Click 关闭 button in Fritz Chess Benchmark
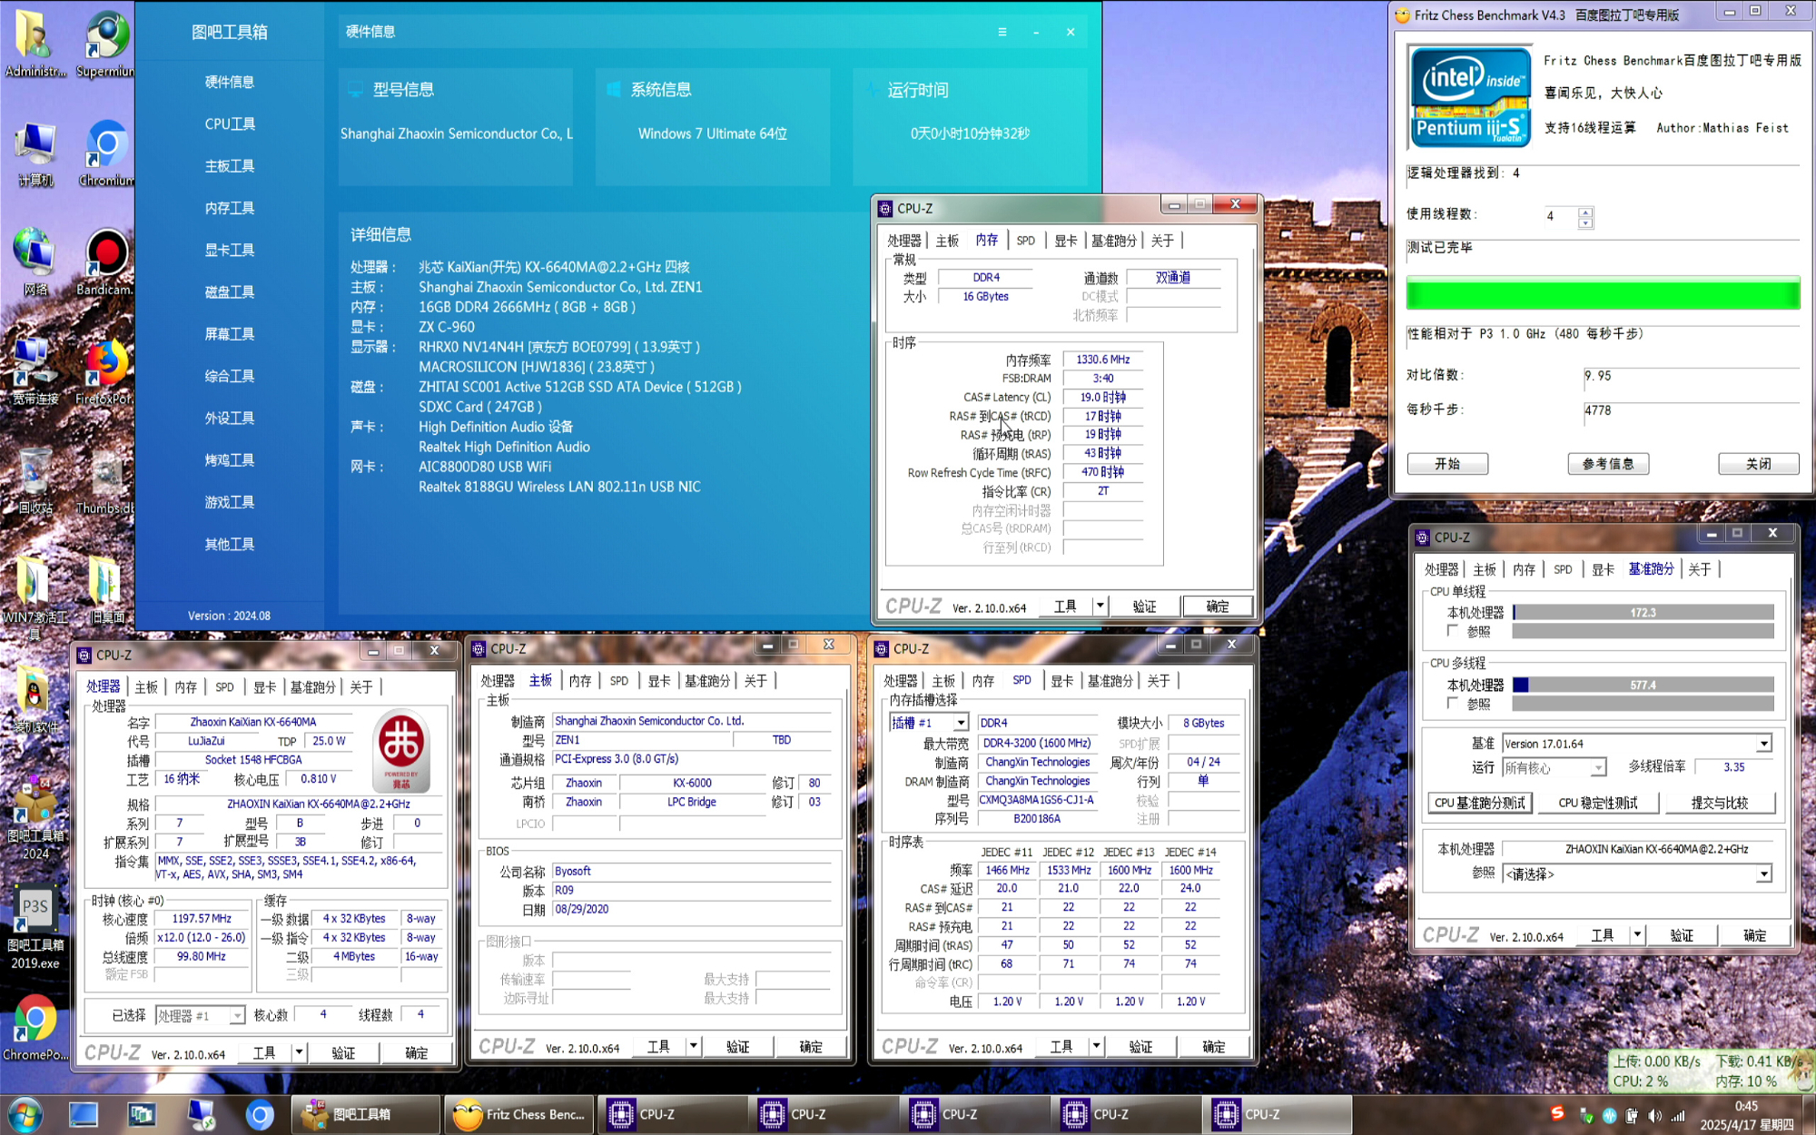This screenshot has height=1135, width=1816. 1759,464
